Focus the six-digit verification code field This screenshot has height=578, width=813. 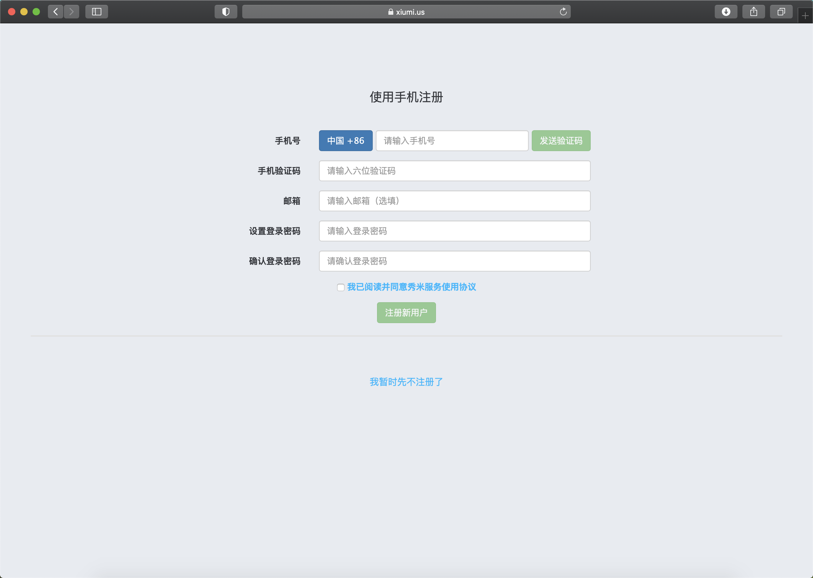[x=454, y=171]
